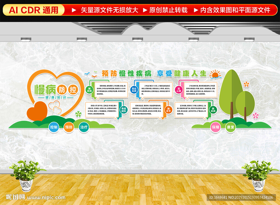Click the pink flower beside tree trunk
Viewport: 280px width, 205px height.
point(256,116)
